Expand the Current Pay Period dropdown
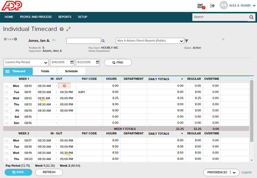 tap(26, 62)
